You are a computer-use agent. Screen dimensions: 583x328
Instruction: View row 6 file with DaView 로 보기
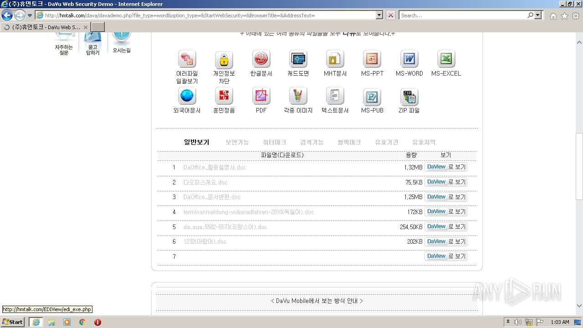click(446, 241)
